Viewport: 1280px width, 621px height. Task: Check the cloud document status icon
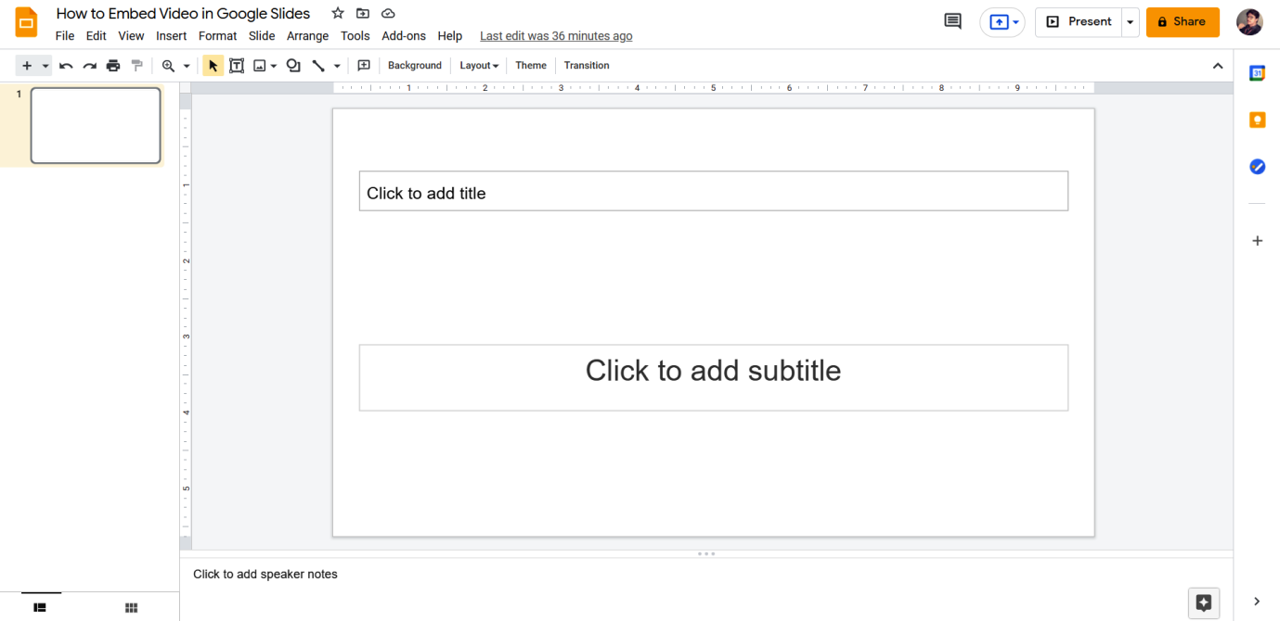click(388, 14)
